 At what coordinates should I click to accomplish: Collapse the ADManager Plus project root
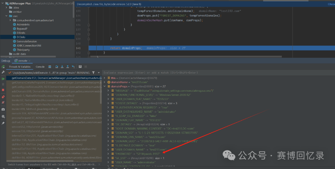tap(2, 3)
